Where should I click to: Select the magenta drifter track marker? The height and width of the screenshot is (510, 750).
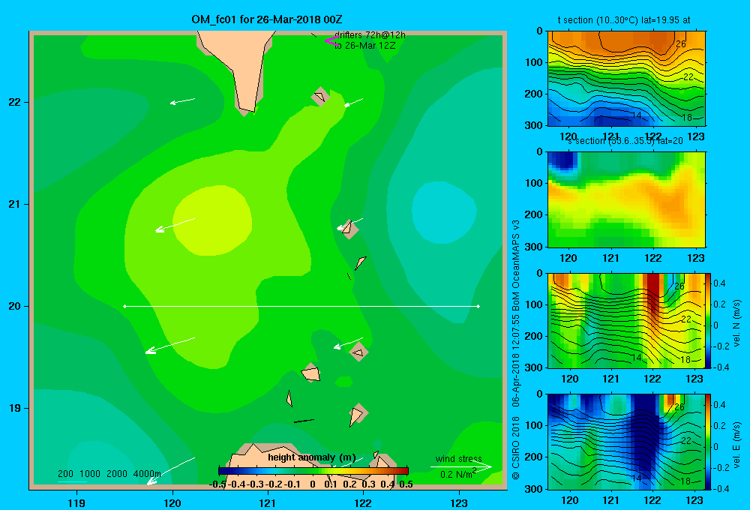click(331, 40)
